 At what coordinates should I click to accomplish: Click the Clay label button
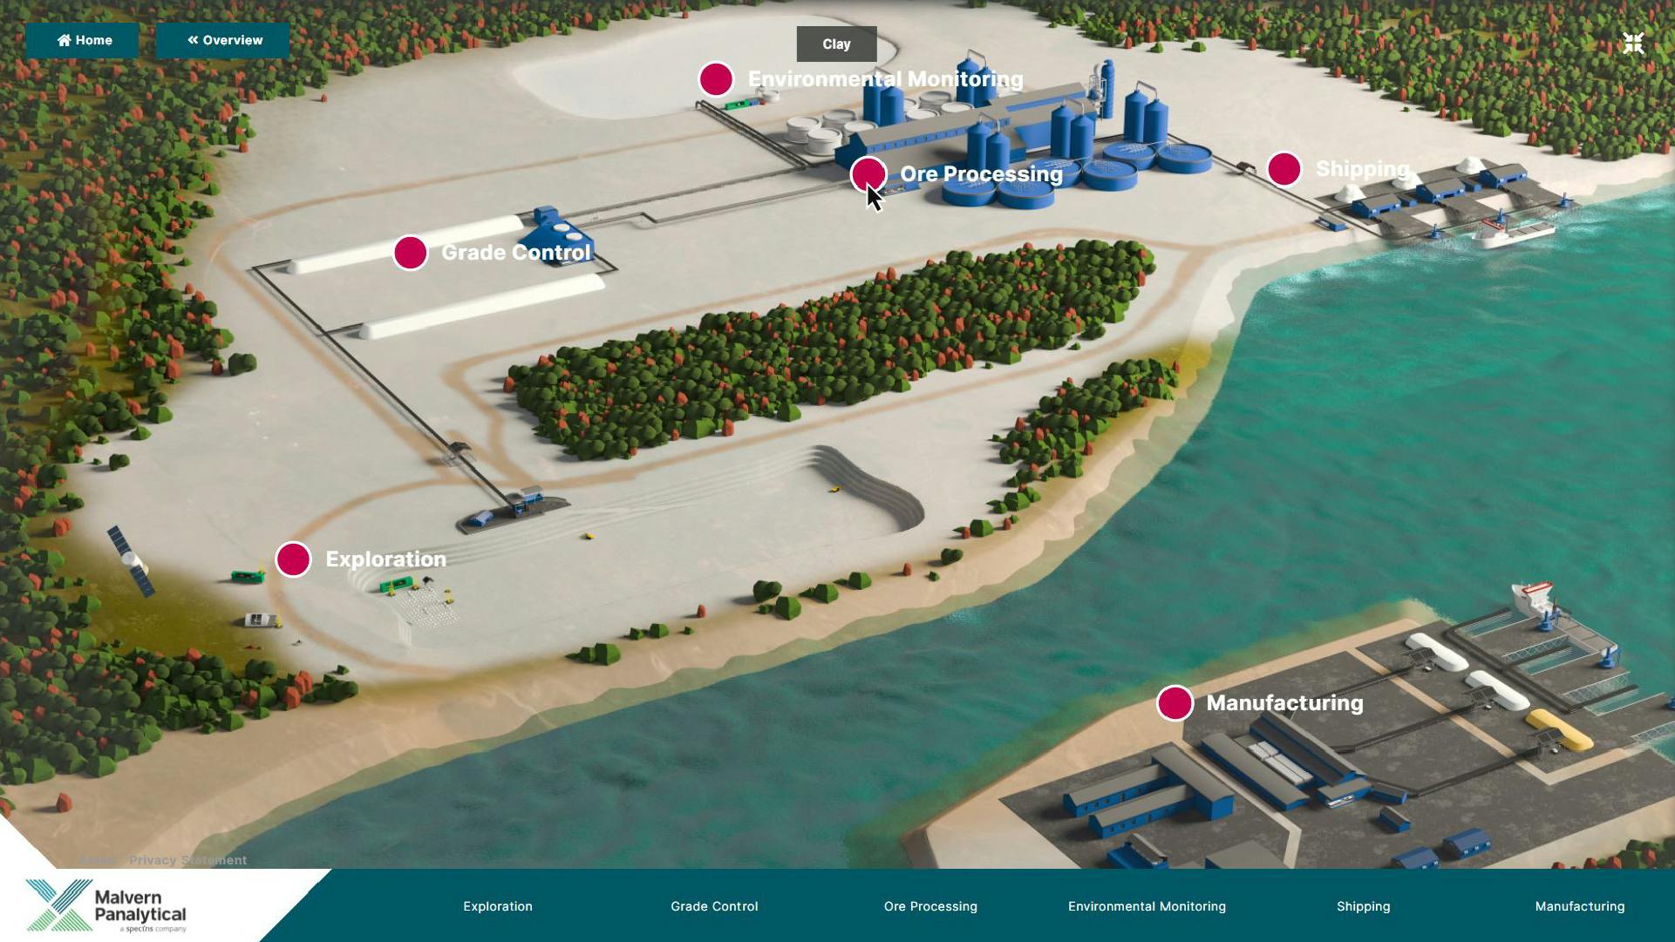click(836, 44)
